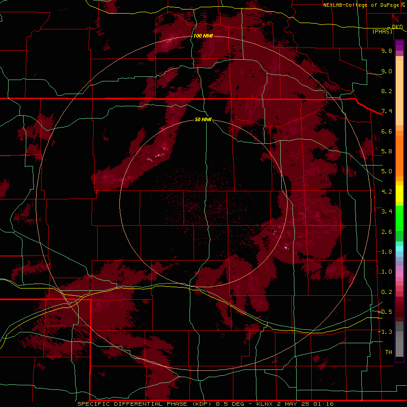The image size is (407, 407).
Task: Select the purple segment atop the color bar
Action: click(399, 46)
